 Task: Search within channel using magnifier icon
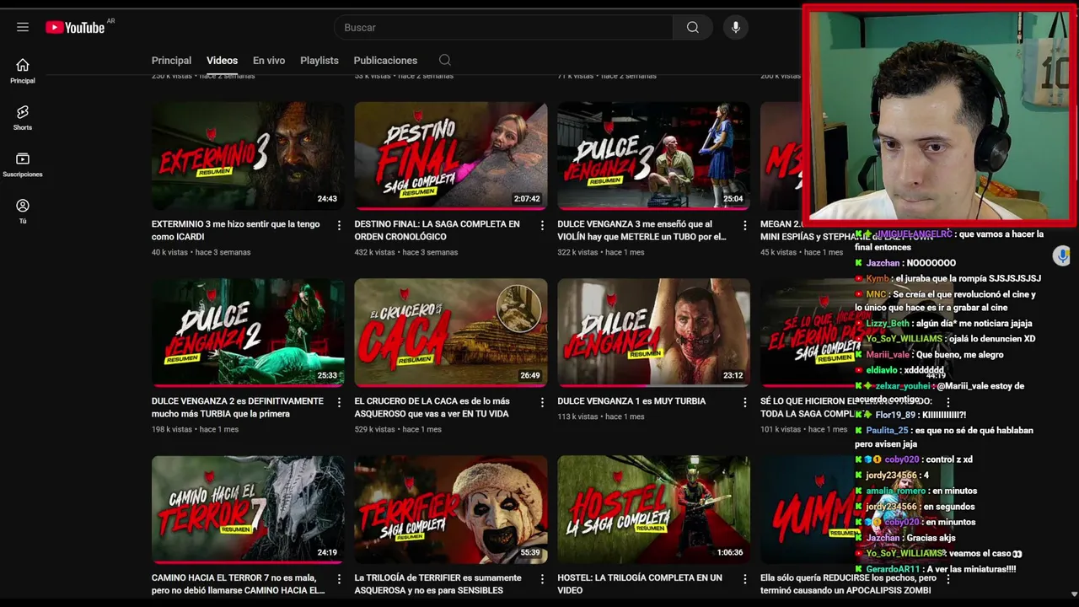[445, 60]
